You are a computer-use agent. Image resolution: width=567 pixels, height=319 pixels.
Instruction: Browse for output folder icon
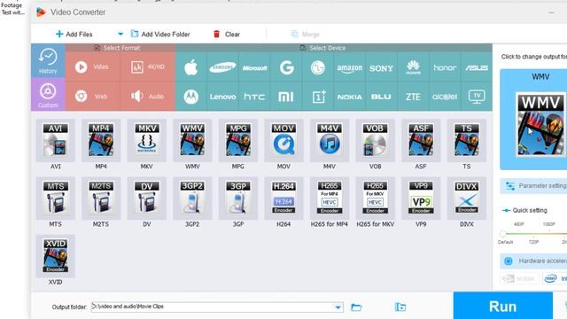pos(356,307)
